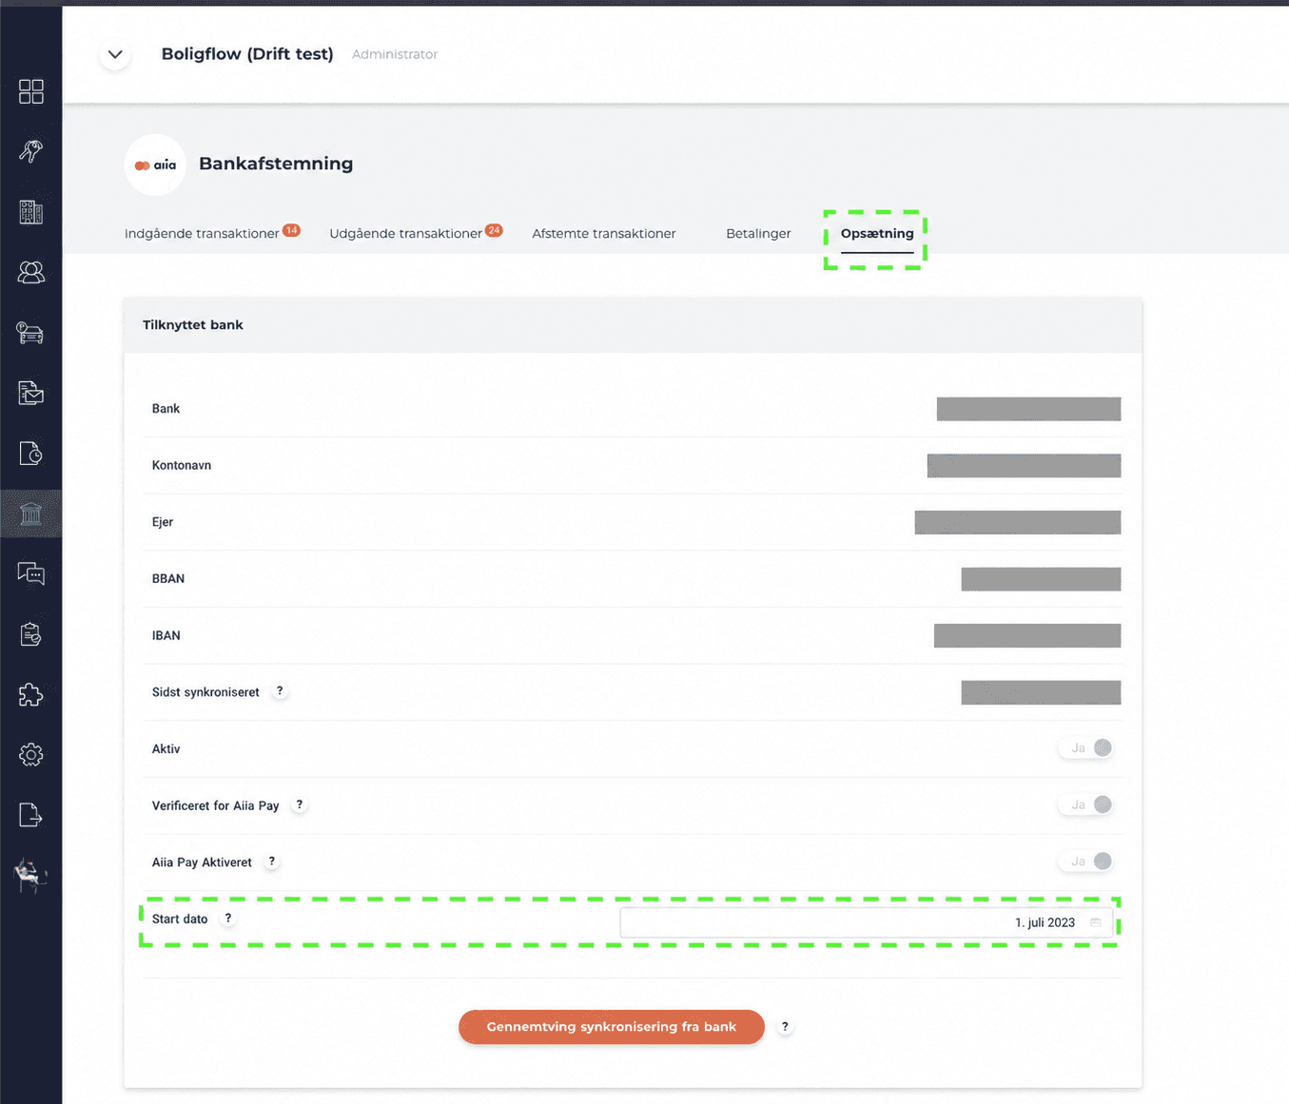Viewport: 1289px width, 1104px height.
Task: Switch to Afstemte transaktioner tab
Action: pos(604,233)
